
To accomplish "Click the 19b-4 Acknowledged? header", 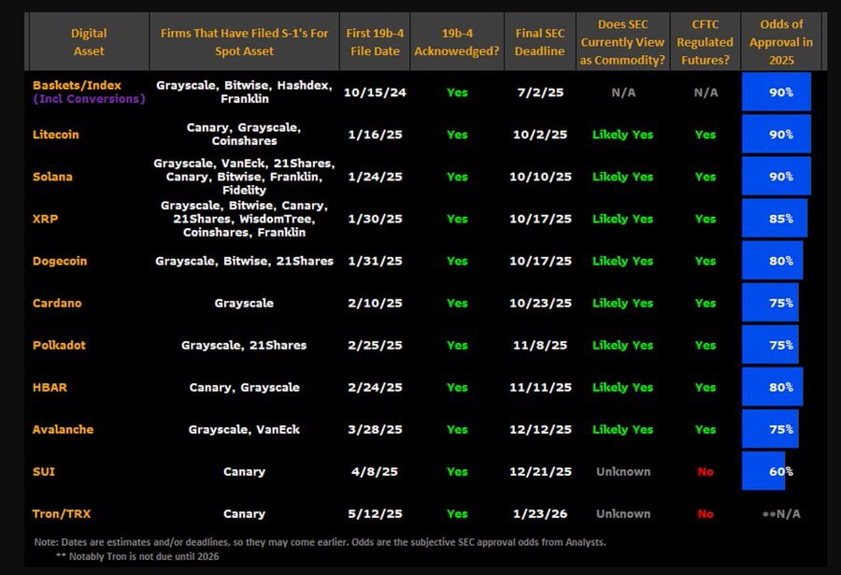I will [457, 42].
